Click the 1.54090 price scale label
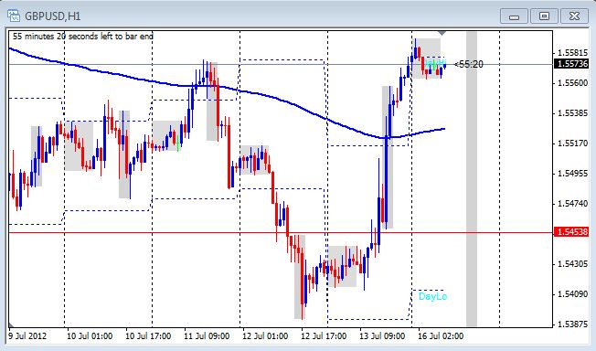The image size is (596, 351). (572, 294)
